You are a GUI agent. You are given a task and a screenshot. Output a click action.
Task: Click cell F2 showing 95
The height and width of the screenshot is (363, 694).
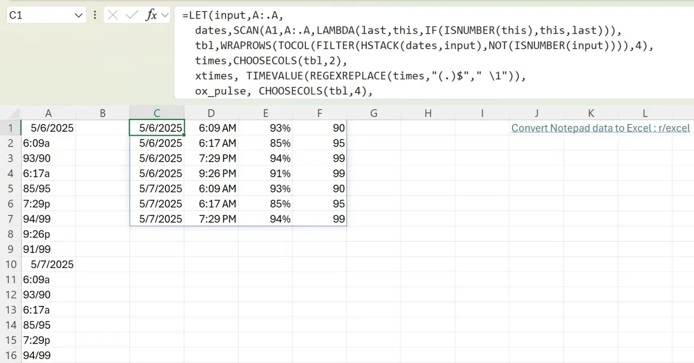319,143
